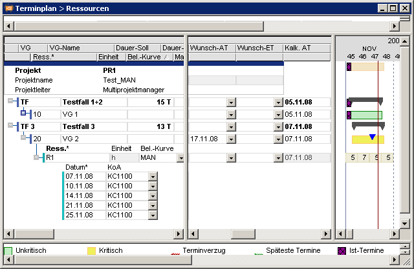Click right arrow of legend horizontal scrollbar

(x=395, y=260)
